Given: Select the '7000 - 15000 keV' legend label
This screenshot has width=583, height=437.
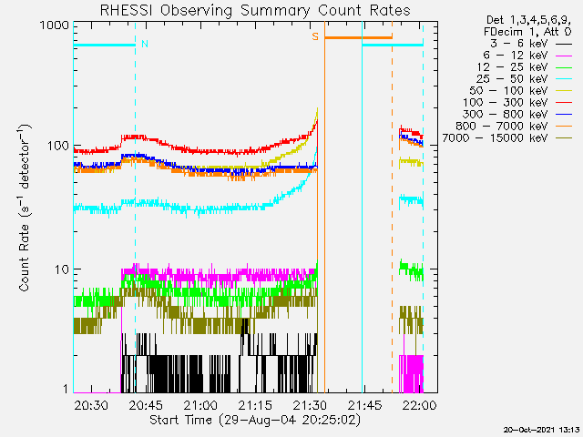Looking at the screenshot, I should point(495,138).
